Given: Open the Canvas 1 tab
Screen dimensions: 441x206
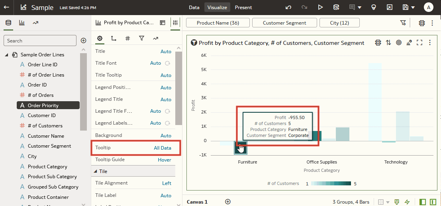Looking at the screenshot, I should click(x=197, y=202).
